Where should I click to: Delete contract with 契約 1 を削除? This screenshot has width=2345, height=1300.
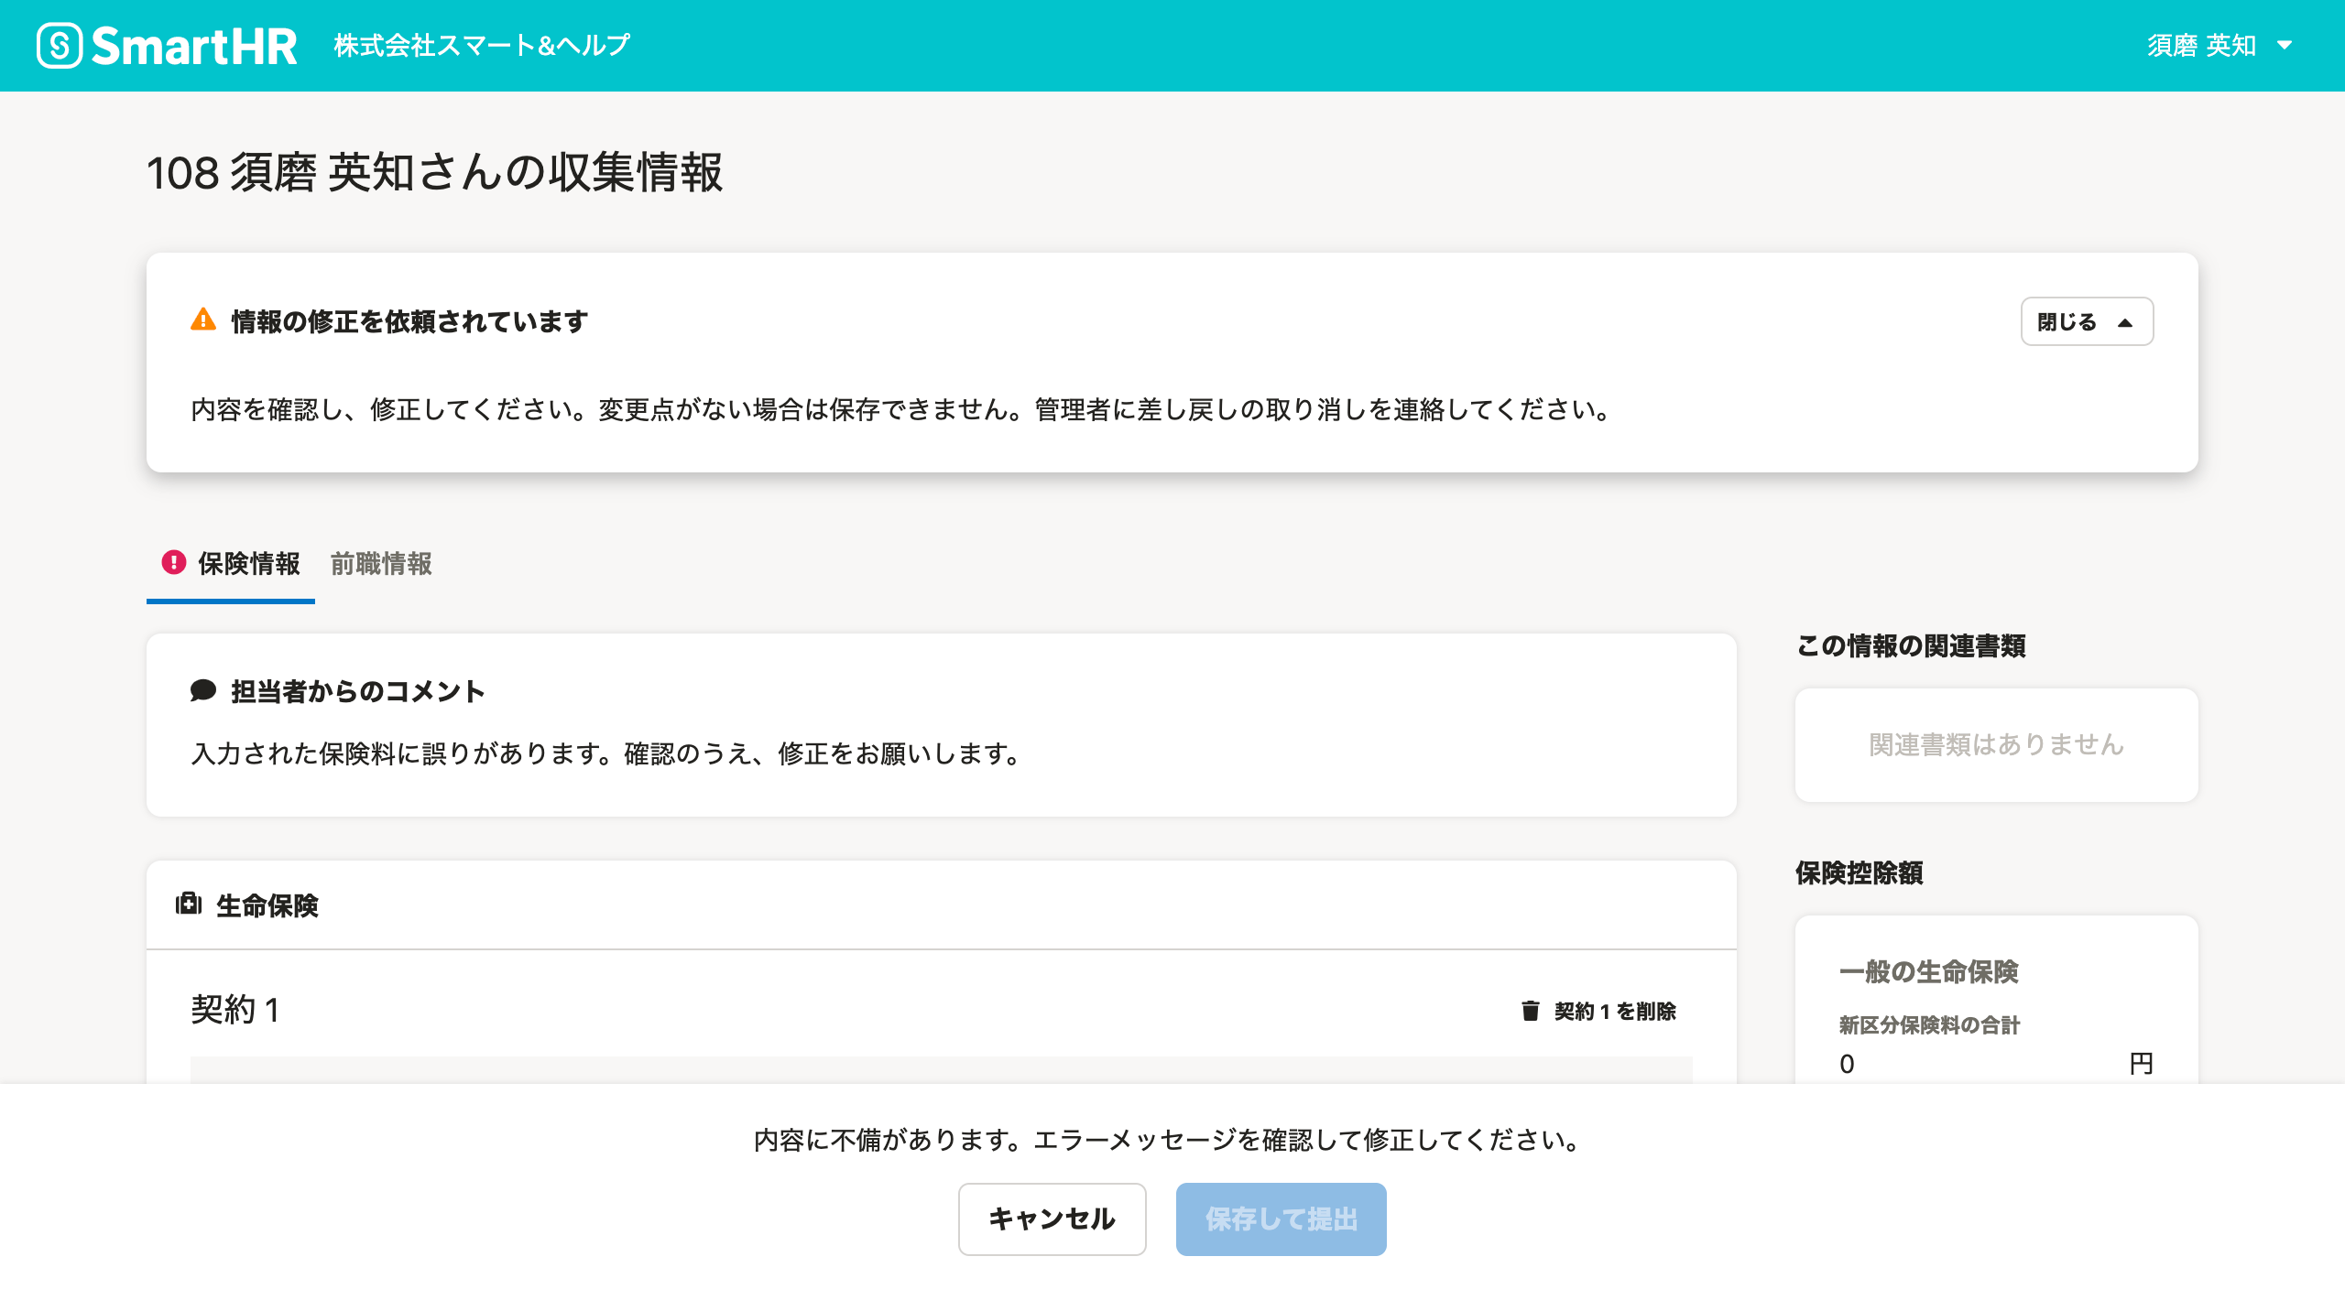pyautogui.click(x=1598, y=1011)
